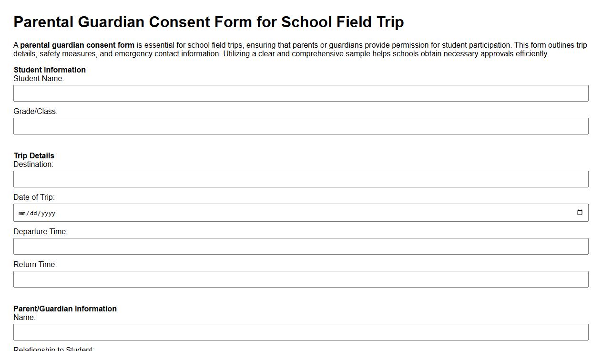Select the mm month segment in the date field

coord(22,213)
